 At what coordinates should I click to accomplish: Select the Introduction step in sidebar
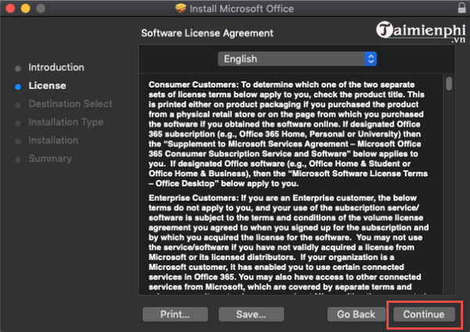56,67
